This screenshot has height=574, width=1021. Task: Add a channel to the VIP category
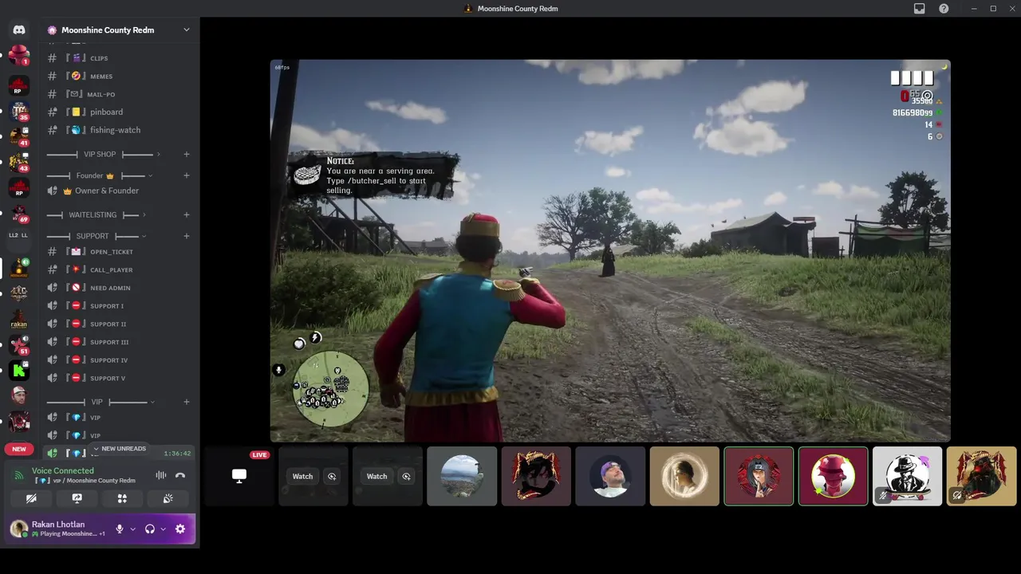(x=186, y=402)
